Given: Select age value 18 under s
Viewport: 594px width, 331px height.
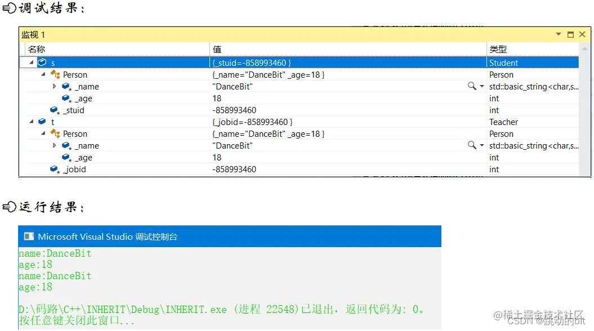Looking at the screenshot, I should 217,99.
